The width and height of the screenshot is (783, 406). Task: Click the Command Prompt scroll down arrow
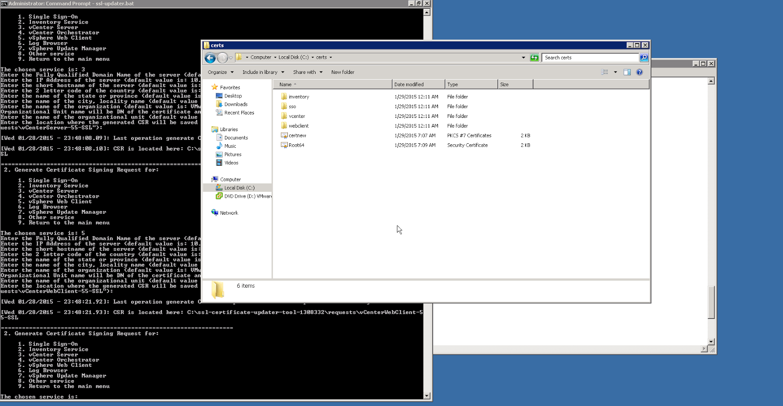coord(427,396)
